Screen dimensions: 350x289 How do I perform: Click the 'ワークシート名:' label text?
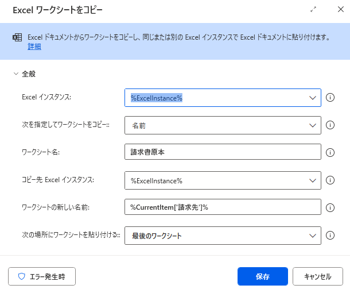click(41, 152)
